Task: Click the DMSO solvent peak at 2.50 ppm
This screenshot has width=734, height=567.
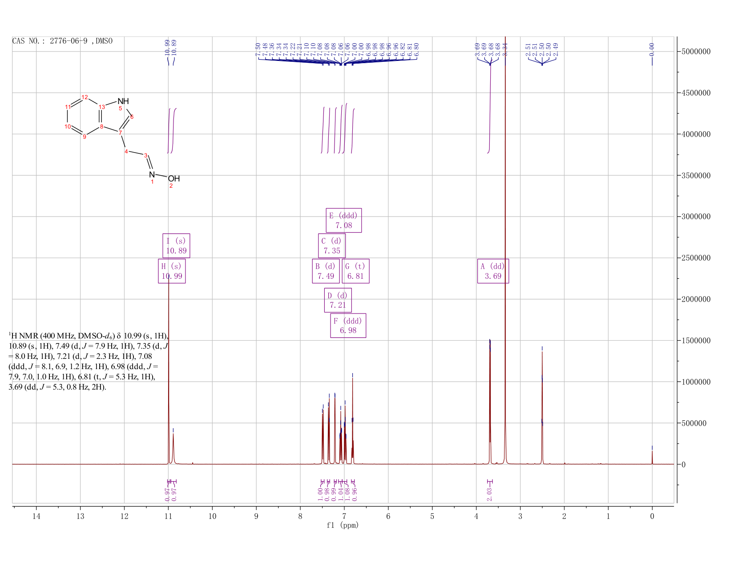Action: pos(542,405)
